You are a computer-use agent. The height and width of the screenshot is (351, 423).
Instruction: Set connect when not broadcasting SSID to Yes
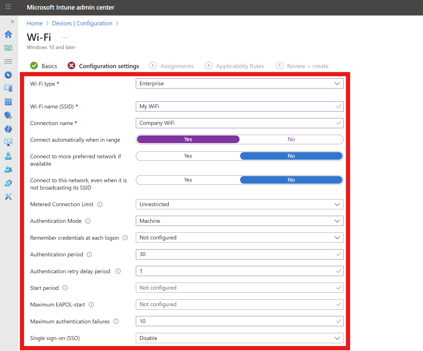188,180
